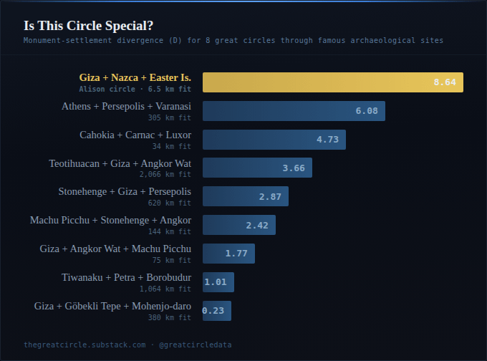
Task: Click the "Athens + Persepolis + Varanasi" label text
Action: [x=127, y=106]
